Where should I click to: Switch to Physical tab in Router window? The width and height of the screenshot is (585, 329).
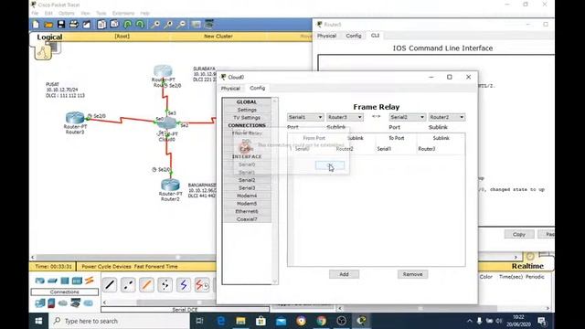(327, 36)
